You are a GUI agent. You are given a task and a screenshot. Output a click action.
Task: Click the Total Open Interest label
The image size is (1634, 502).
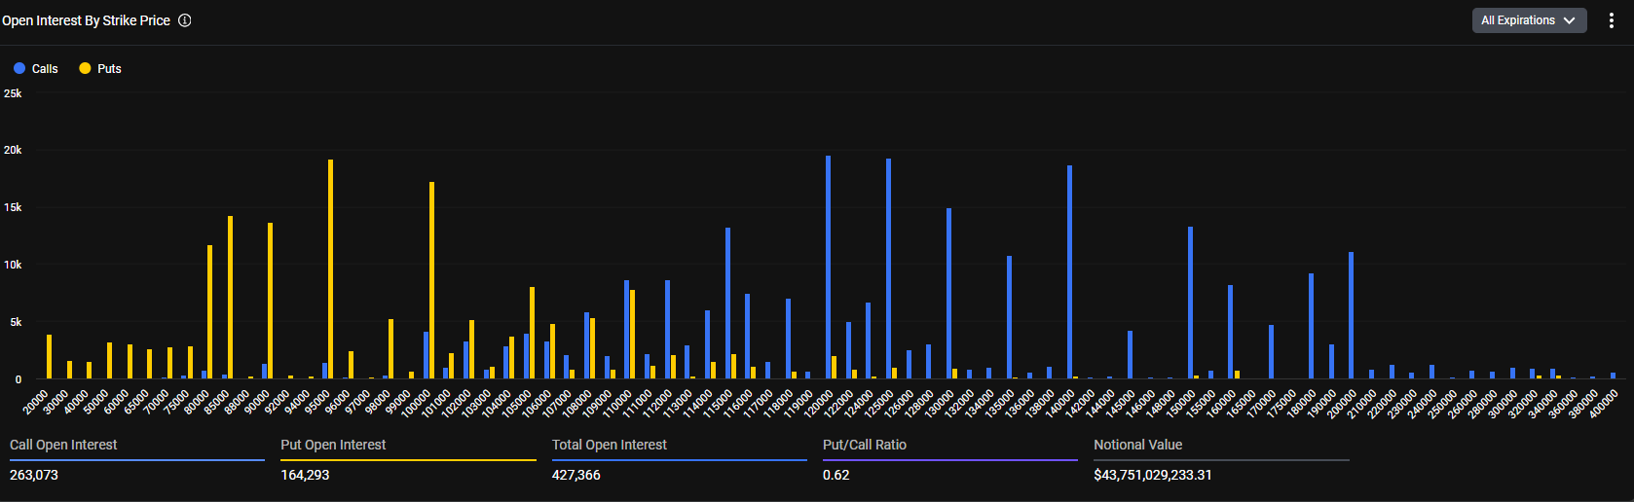pos(610,445)
